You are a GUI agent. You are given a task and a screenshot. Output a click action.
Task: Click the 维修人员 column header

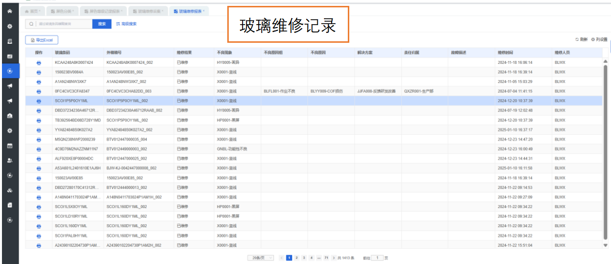tap(562, 52)
